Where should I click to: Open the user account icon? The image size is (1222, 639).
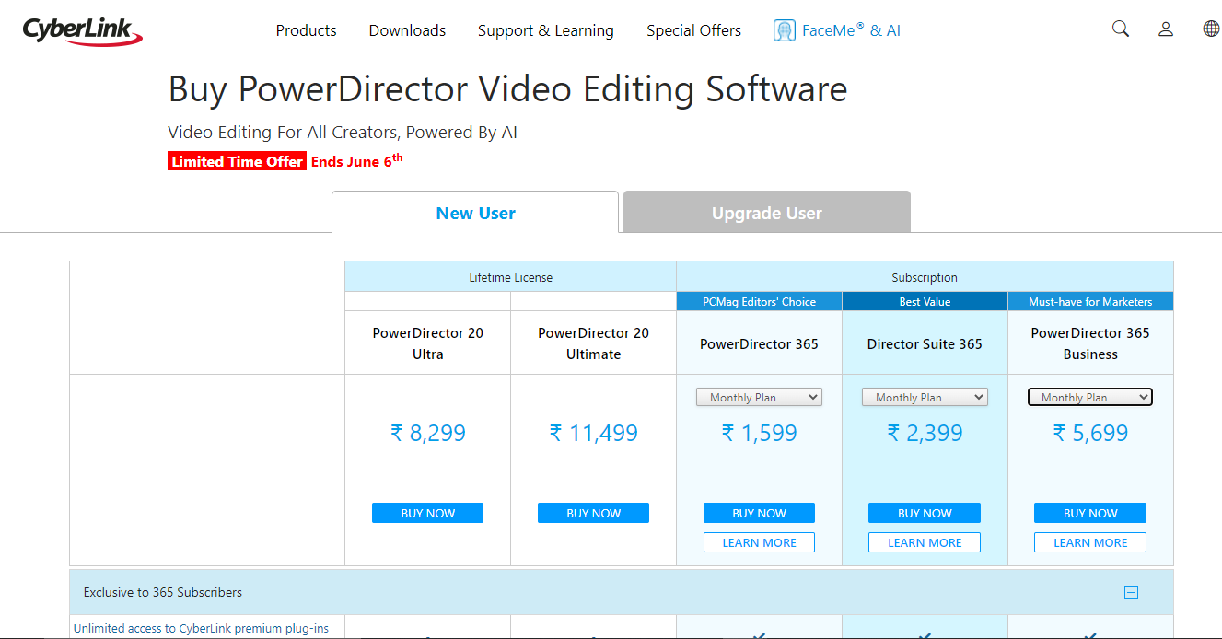pyautogui.click(x=1166, y=29)
